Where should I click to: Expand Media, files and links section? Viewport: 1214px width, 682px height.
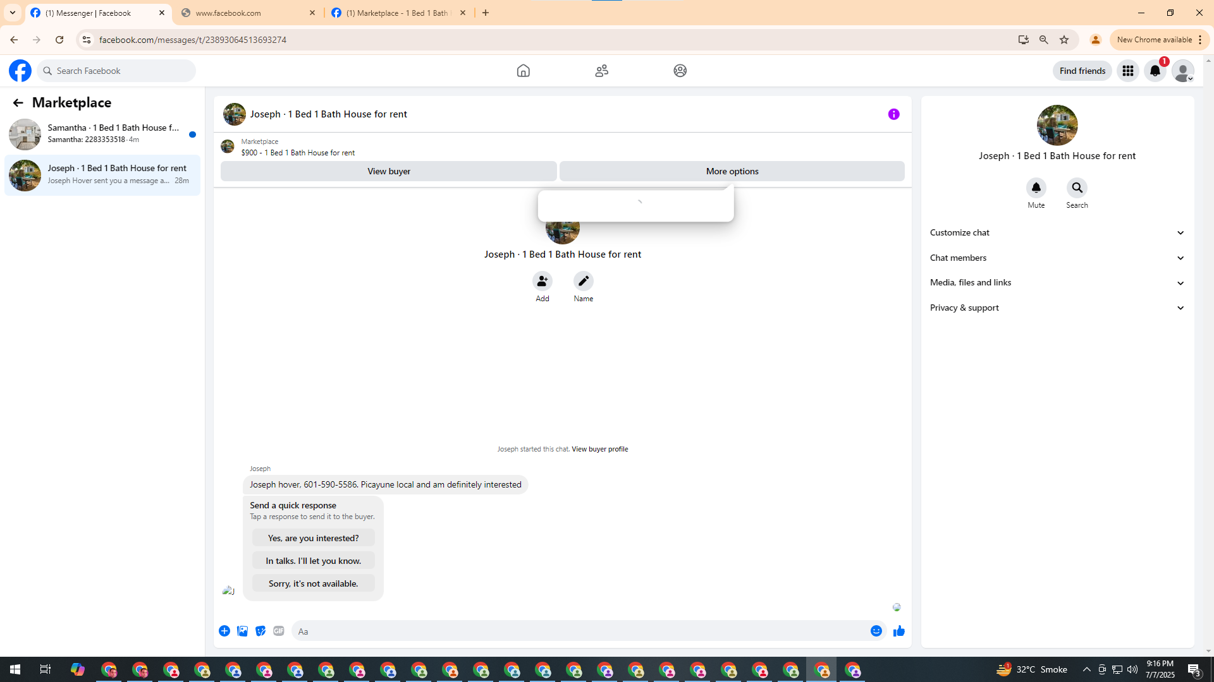click(1057, 282)
